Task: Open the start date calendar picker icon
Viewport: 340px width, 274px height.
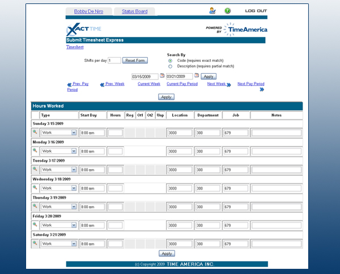Action: tap(162, 75)
